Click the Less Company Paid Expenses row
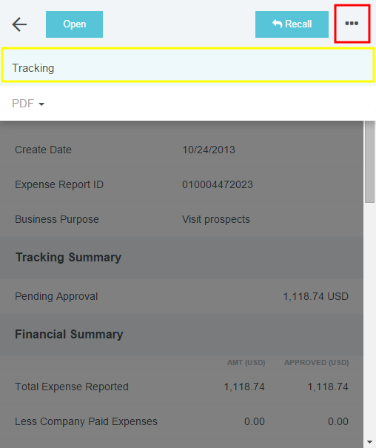This screenshot has width=376, height=448. click(x=181, y=421)
